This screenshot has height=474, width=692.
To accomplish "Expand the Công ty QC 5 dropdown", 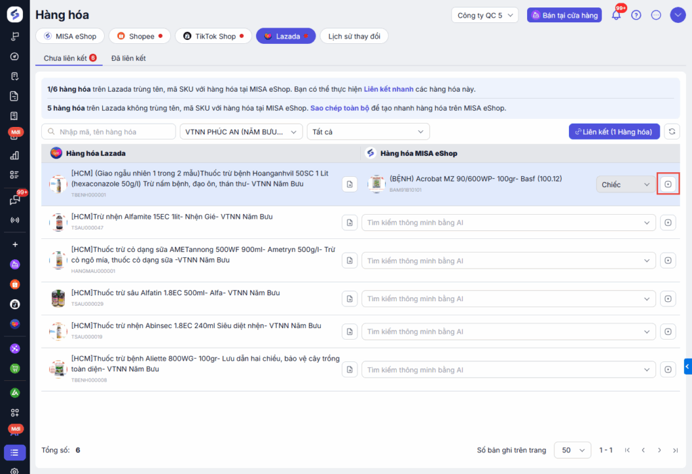I will click(485, 15).
